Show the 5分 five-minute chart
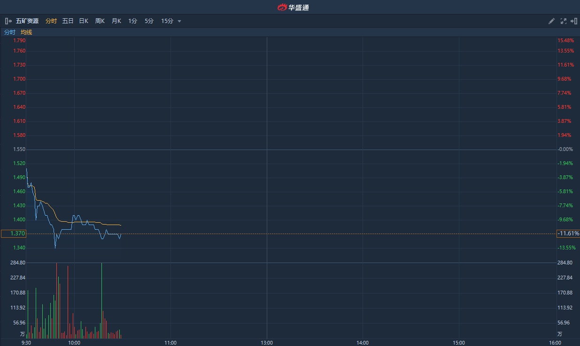The image size is (580, 346). pos(149,21)
